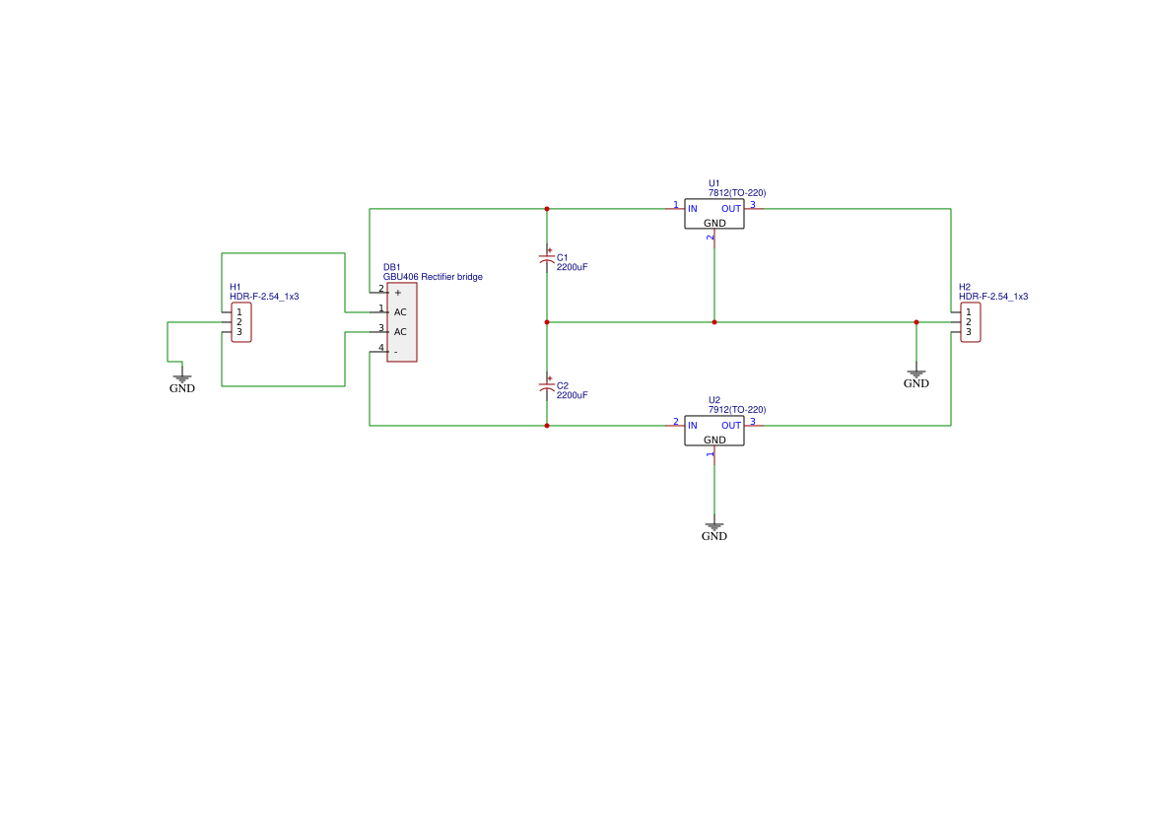Select capacitor C1 symbol
The height and width of the screenshot is (815, 1152).
(x=547, y=258)
